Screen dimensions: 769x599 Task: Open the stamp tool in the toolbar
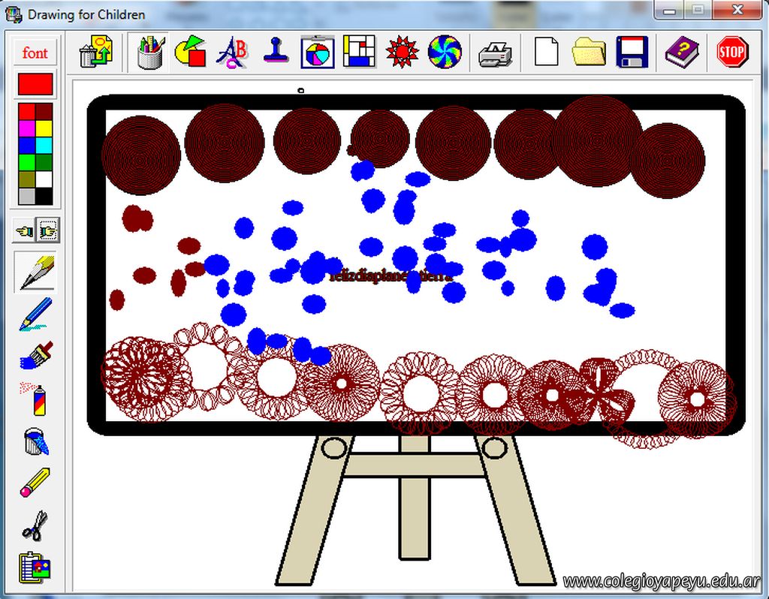pos(276,52)
